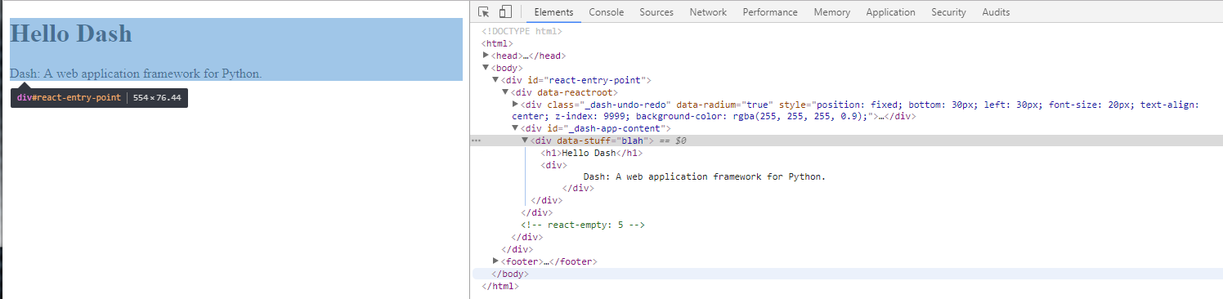Viewport: 1223px width, 299px height.
Task: Select the DOCTYPE html line
Action: (522, 31)
